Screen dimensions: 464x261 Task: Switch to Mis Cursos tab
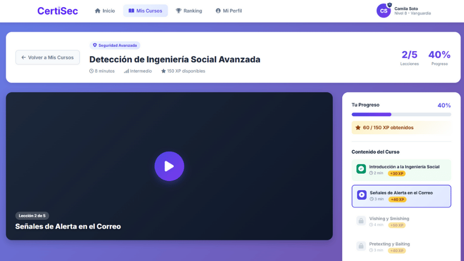click(x=145, y=11)
